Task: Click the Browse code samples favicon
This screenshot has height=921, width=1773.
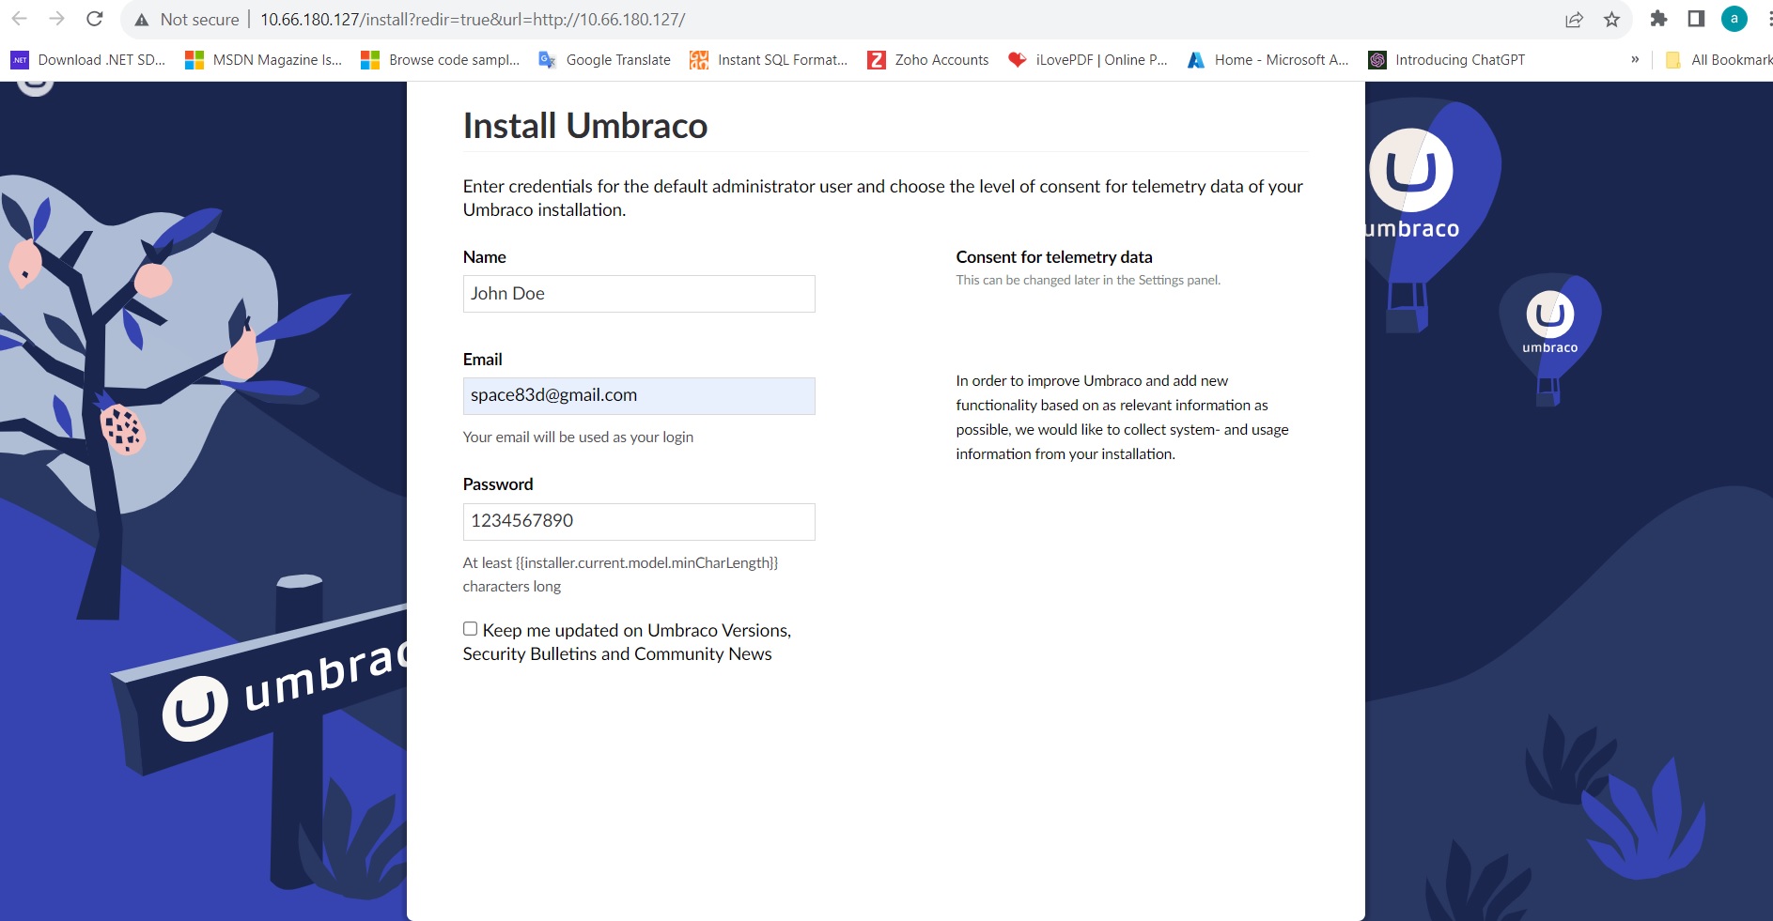Action: coord(370,60)
